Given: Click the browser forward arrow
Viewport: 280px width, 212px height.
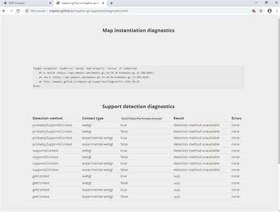Looking at the screenshot, I should (x=11, y=11).
